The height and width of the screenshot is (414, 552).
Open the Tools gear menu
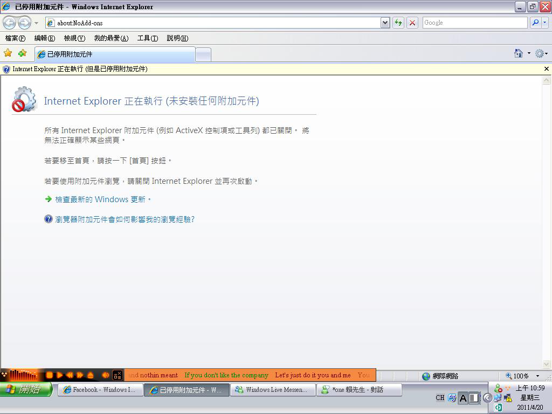tap(541, 53)
